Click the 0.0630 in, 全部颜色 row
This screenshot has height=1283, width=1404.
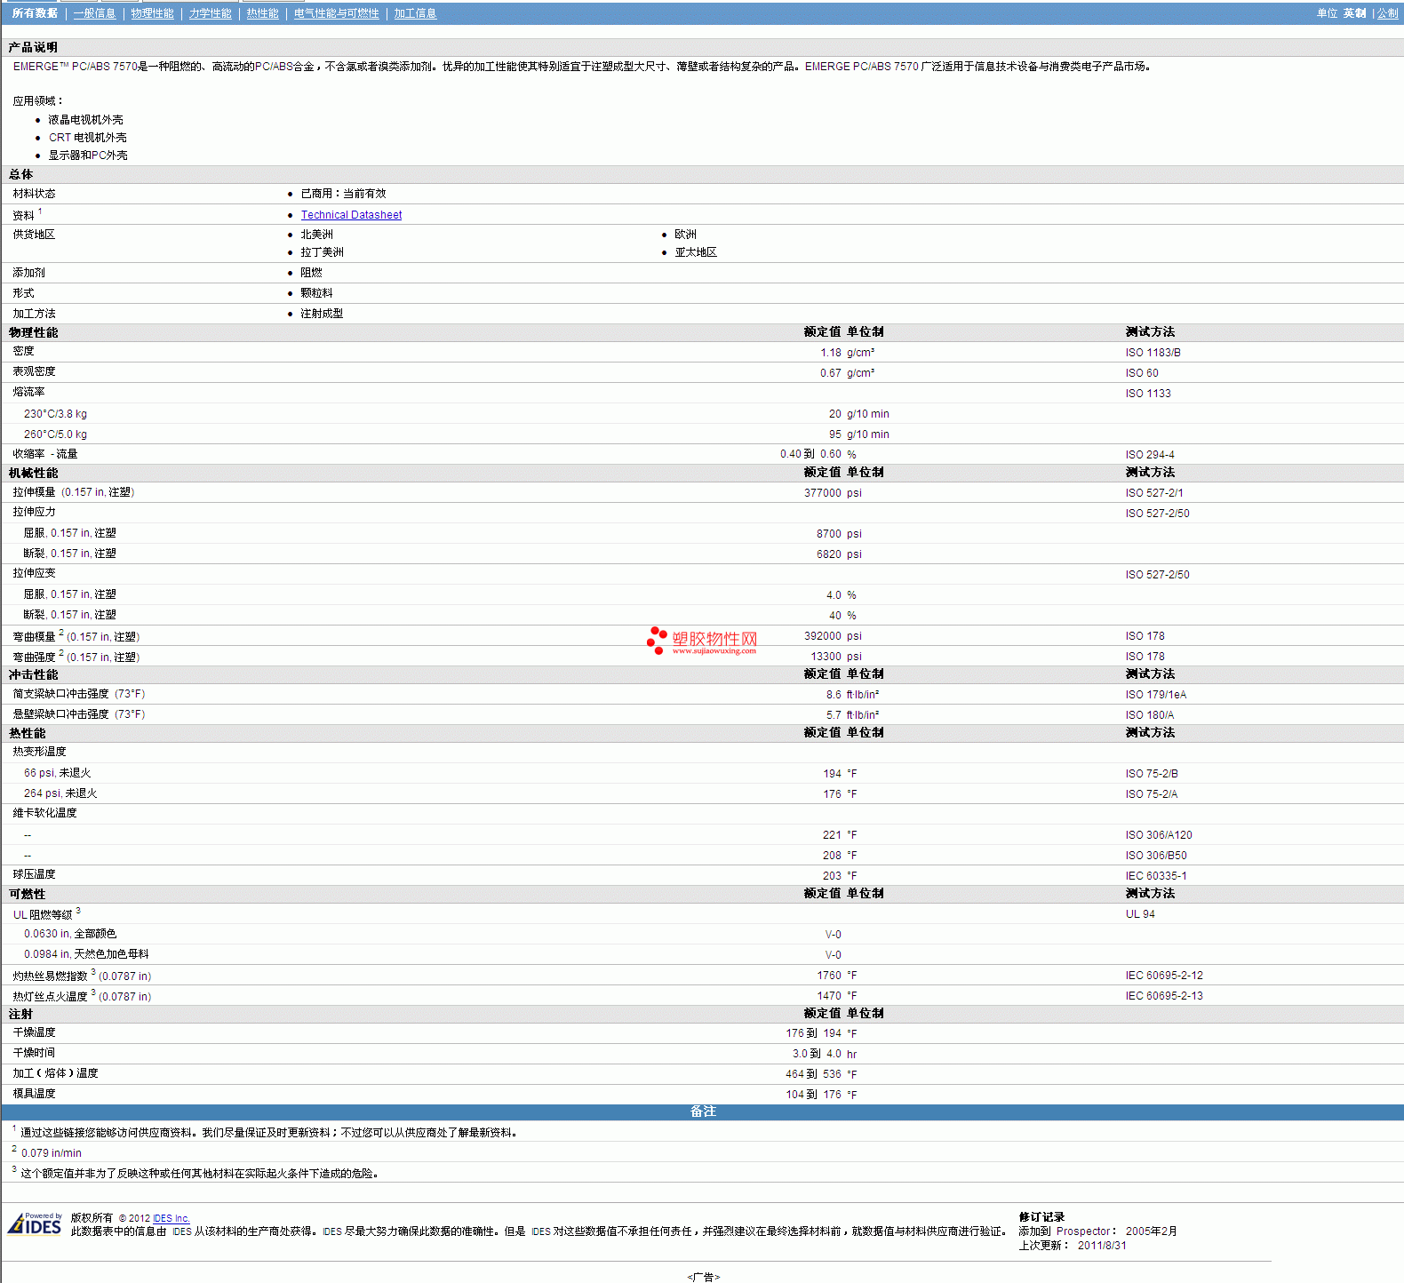702,934
